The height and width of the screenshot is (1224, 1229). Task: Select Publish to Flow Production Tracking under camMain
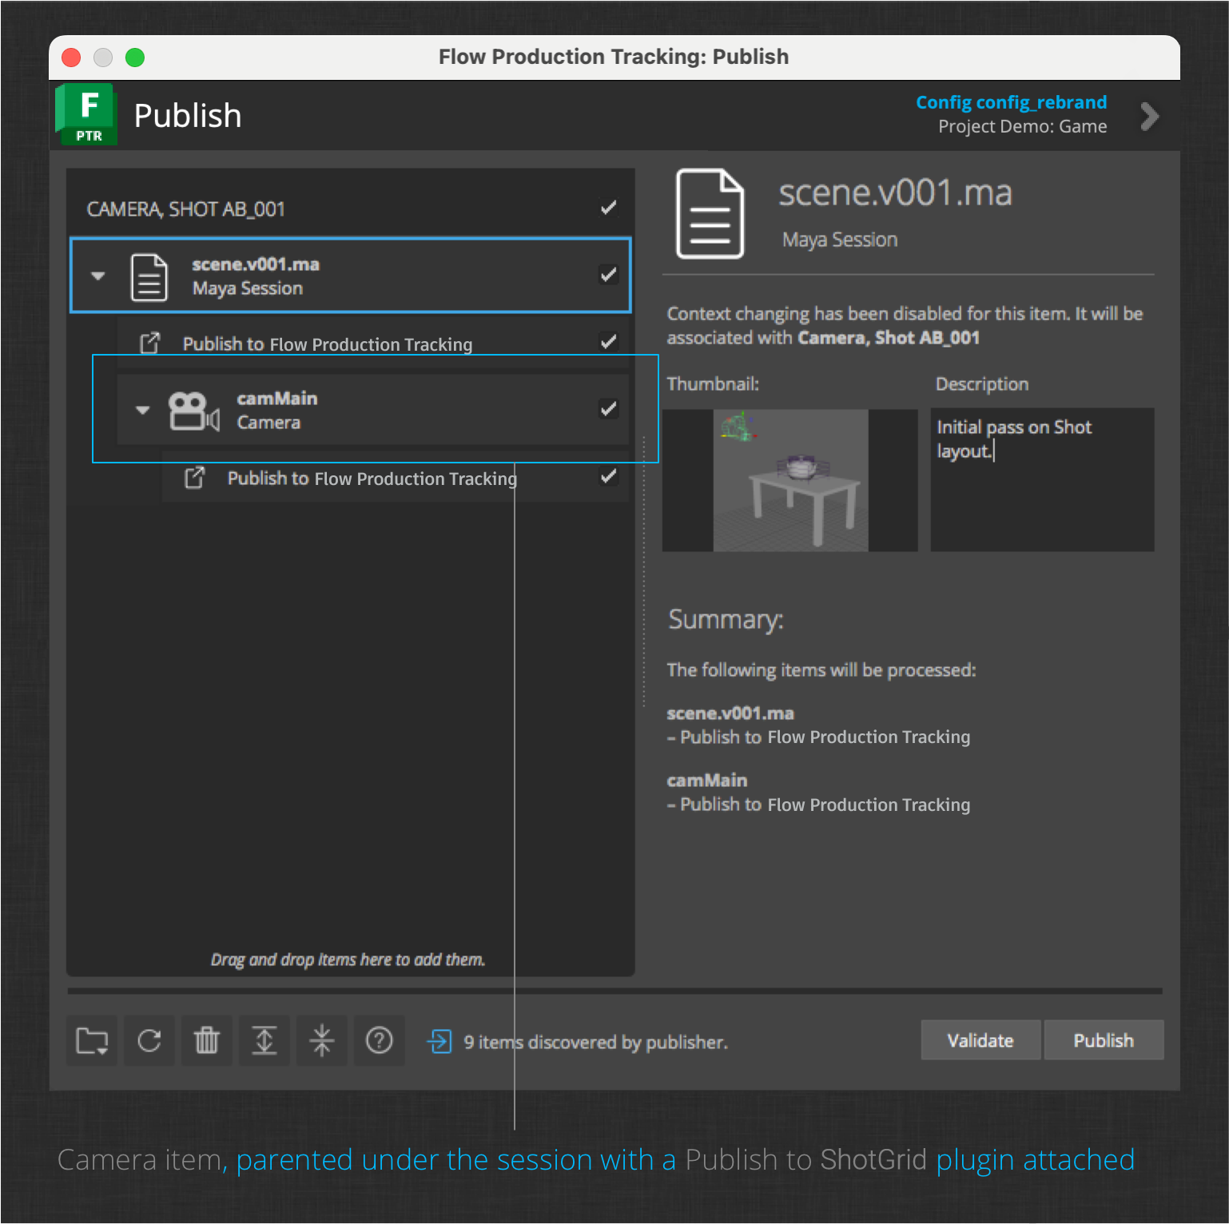pos(396,478)
